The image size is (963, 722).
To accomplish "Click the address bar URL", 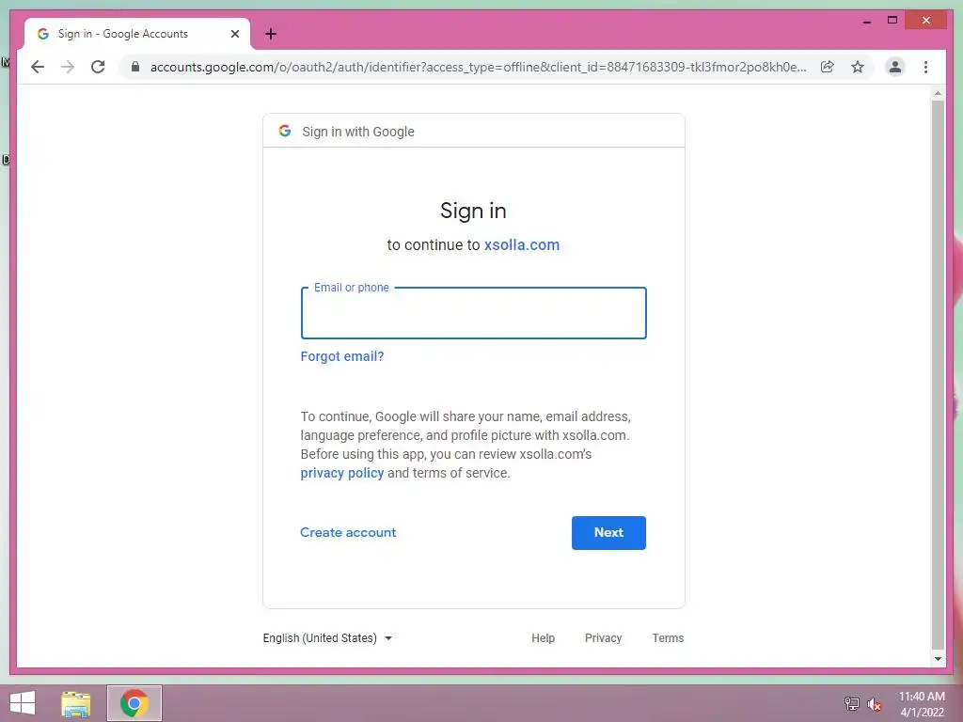I will pyautogui.click(x=478, y=67).
